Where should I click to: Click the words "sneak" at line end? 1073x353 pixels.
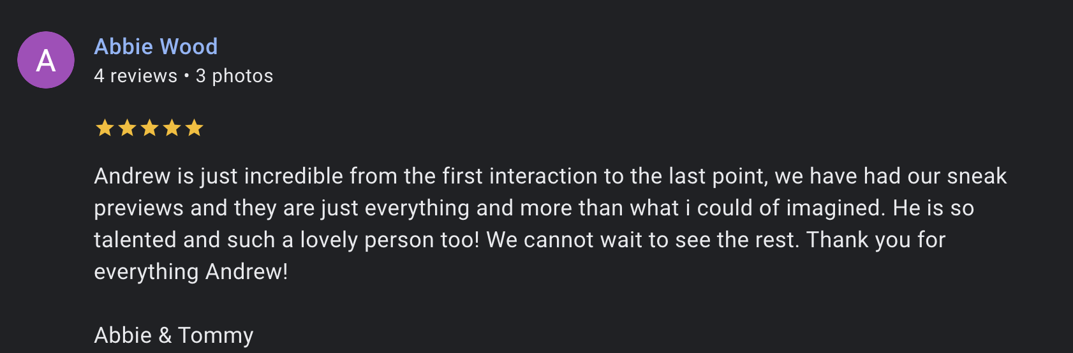977,176
